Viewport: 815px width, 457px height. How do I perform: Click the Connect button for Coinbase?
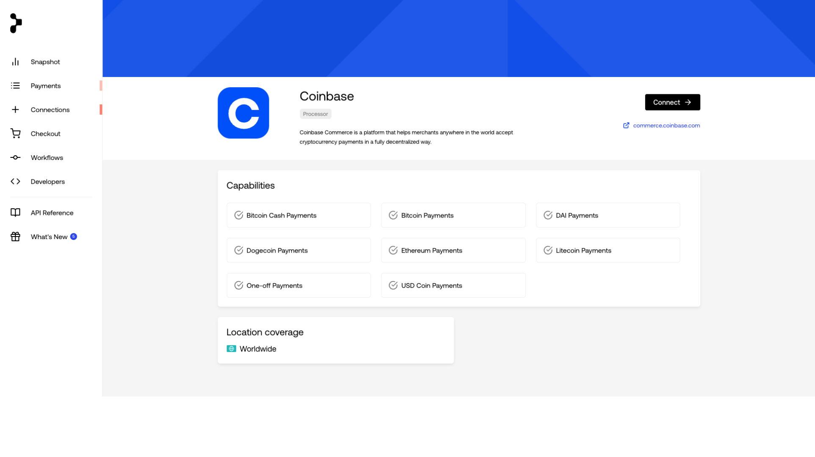click(672, 102)
